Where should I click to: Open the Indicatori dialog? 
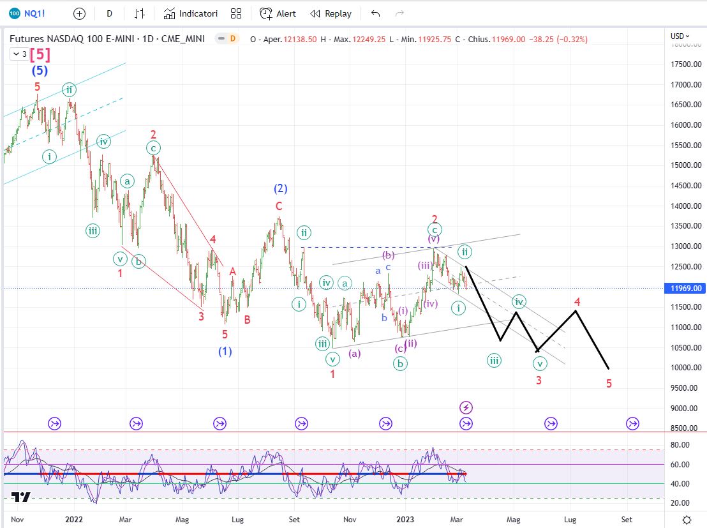pyautogui.click(x=191, y=13)
